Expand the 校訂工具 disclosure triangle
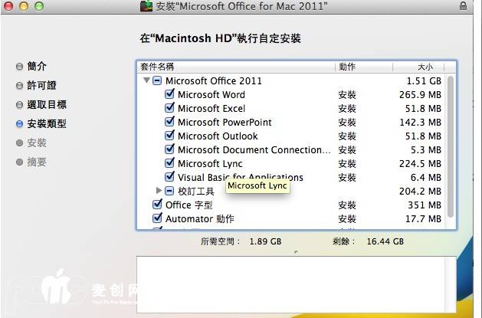482x318 pixels. click(159, 191)
